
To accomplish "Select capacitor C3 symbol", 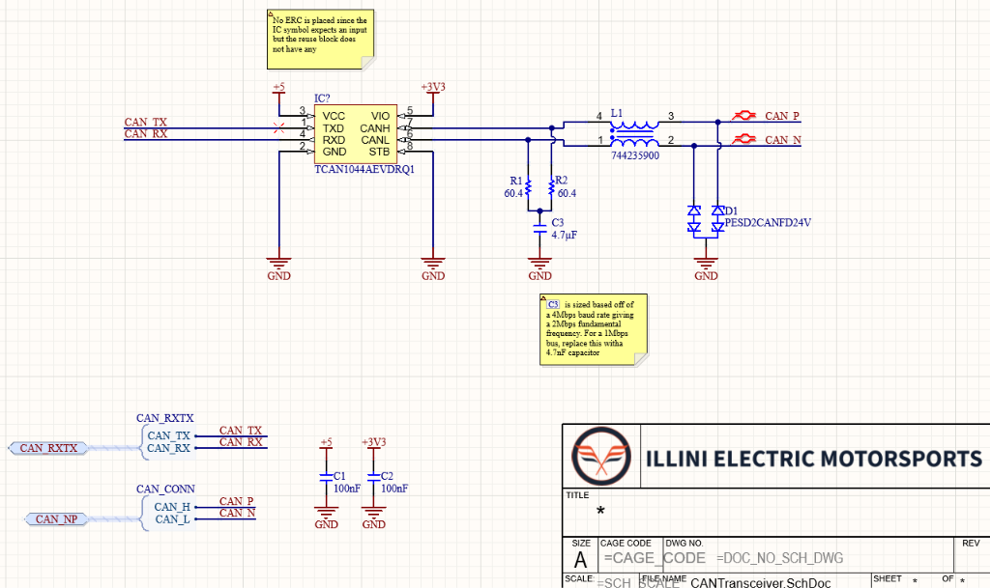I will click(539, 228).
